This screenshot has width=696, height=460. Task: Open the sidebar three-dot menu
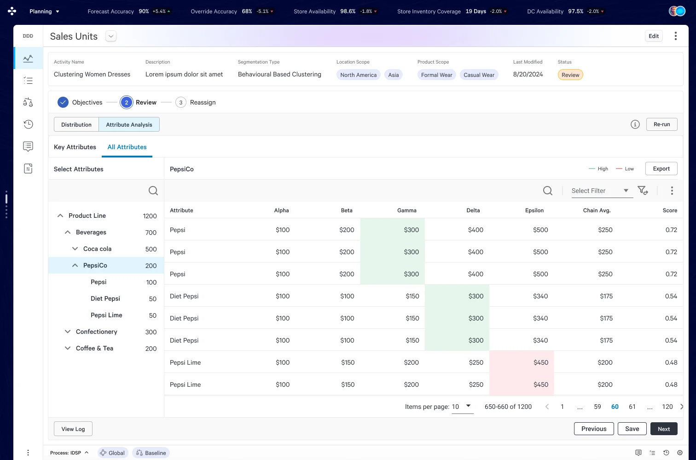tap(28, 453)
